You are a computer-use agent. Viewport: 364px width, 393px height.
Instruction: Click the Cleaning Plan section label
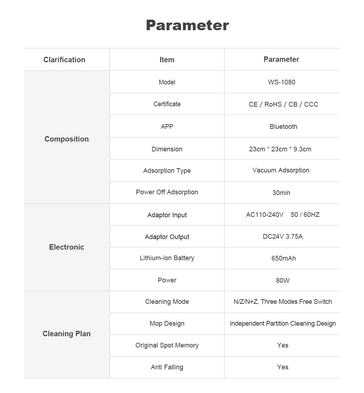pos(67,334)
